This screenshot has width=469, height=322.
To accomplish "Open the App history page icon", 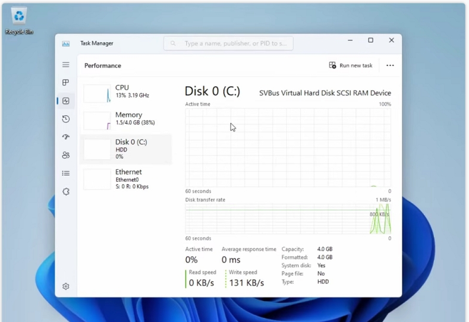I will pos(66,119).
